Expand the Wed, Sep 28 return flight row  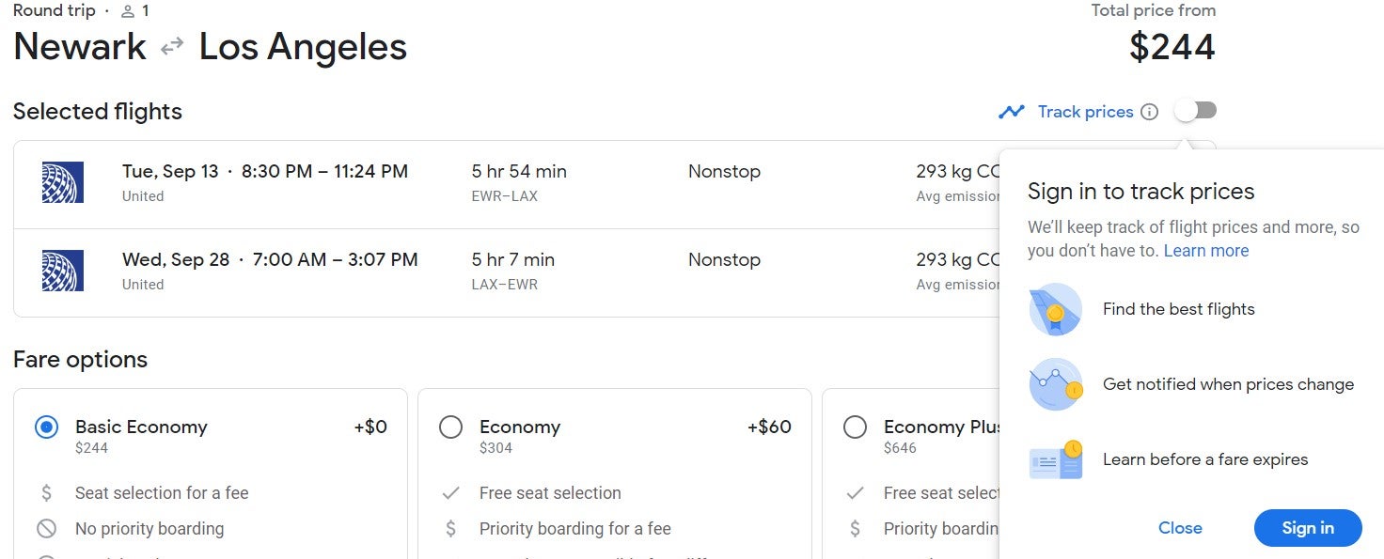point(506,272)
